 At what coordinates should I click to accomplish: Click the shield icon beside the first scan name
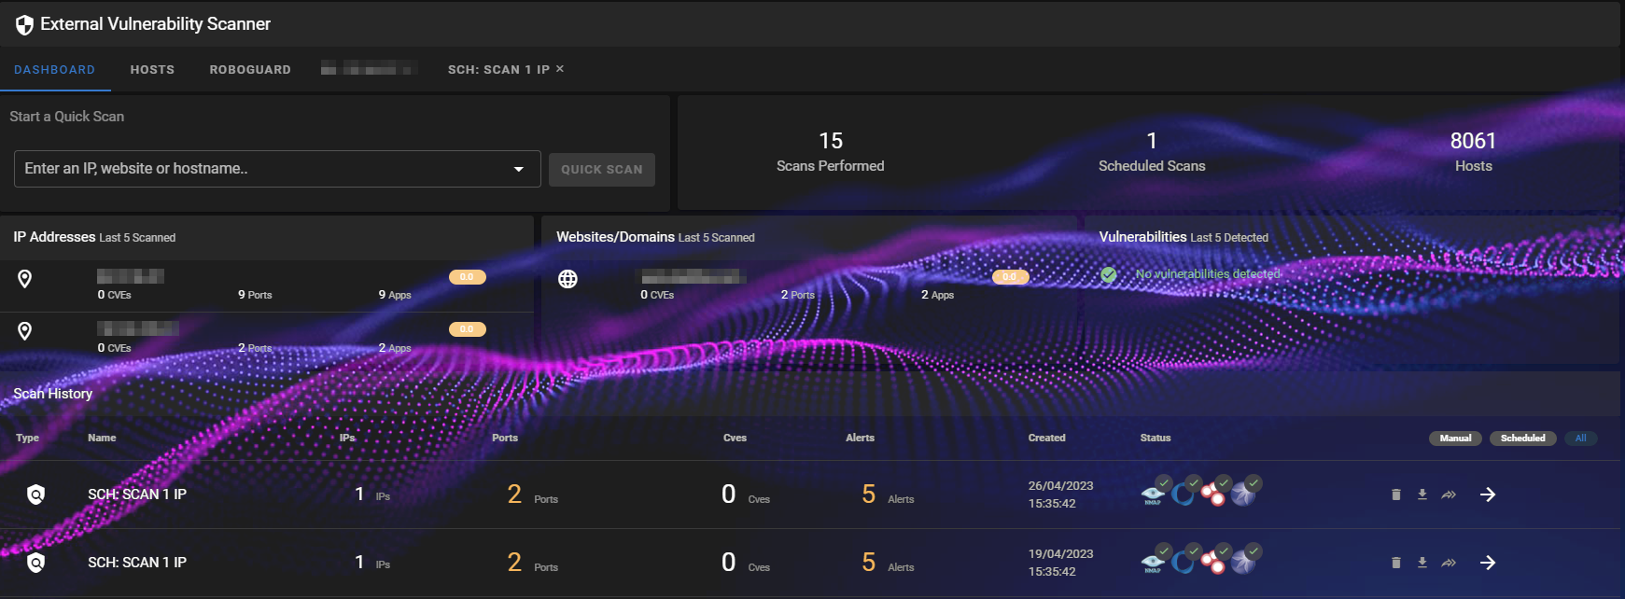(x=35, y=495)
